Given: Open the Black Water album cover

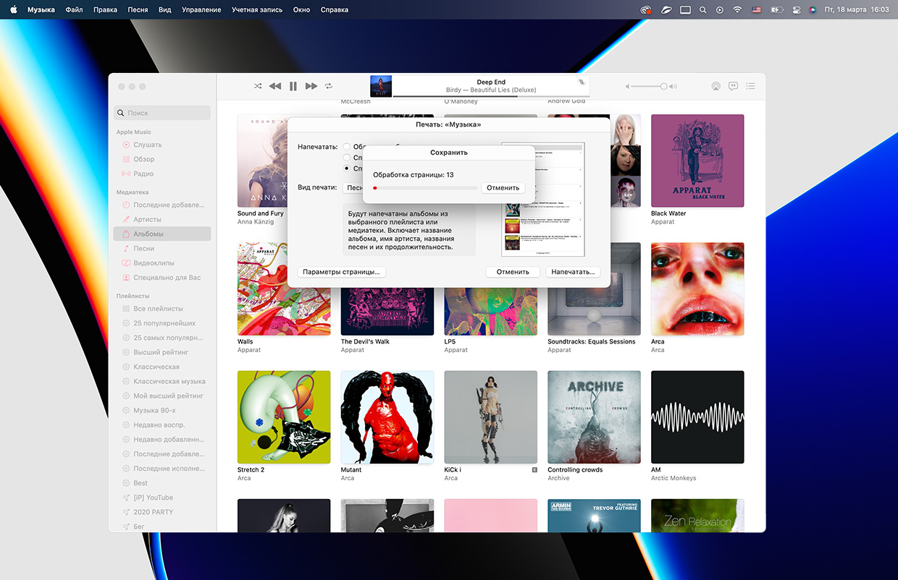Looking at the screenshot, I should (x=697, y=161).
